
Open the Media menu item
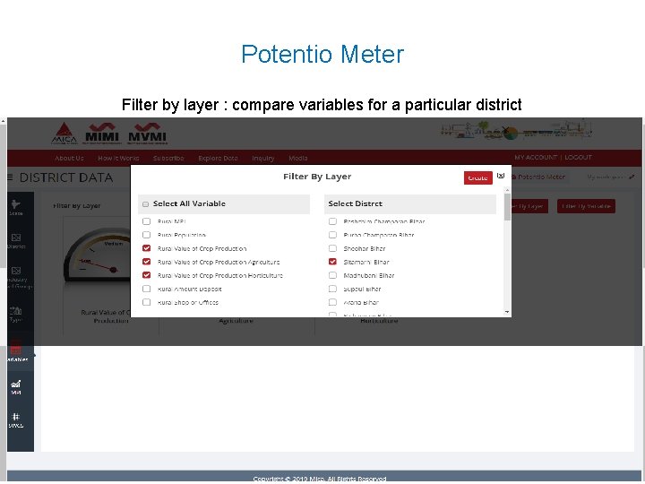point(297,158)
